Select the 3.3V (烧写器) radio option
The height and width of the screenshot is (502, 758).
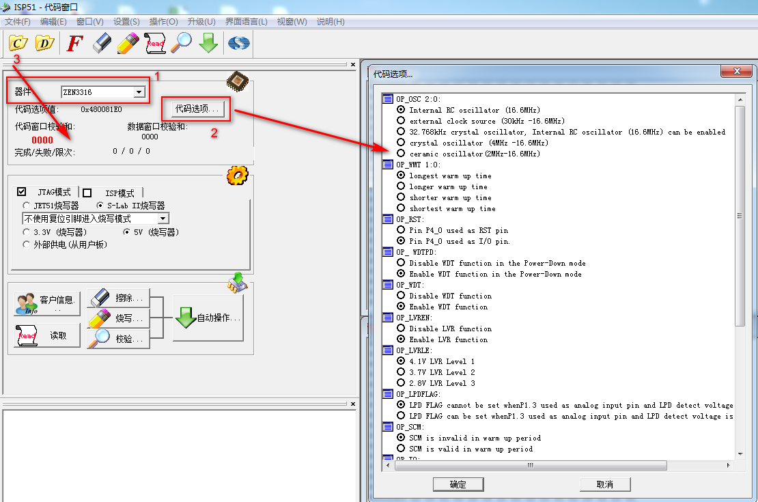(26, 232)
